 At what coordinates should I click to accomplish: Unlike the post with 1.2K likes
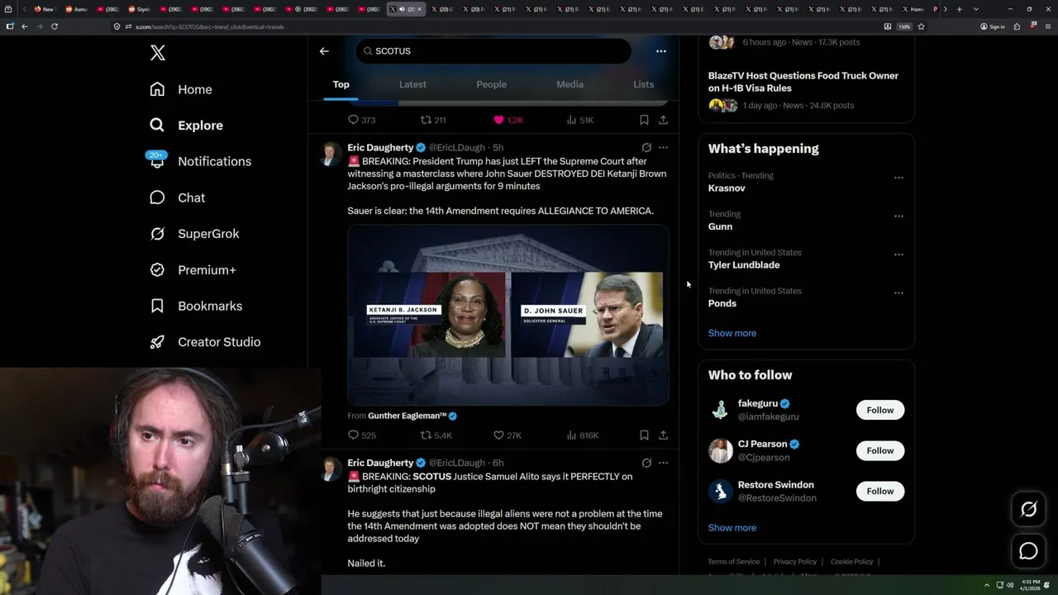508,120
